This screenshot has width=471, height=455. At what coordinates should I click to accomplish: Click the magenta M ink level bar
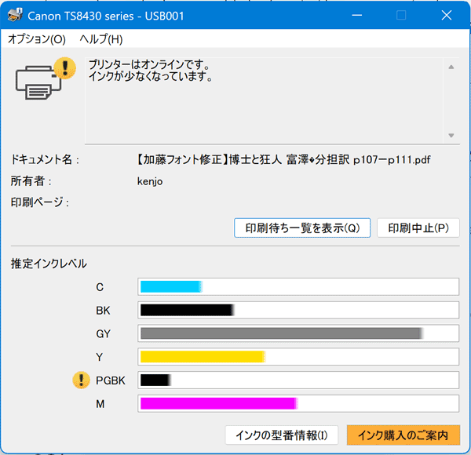click(298, 404)
